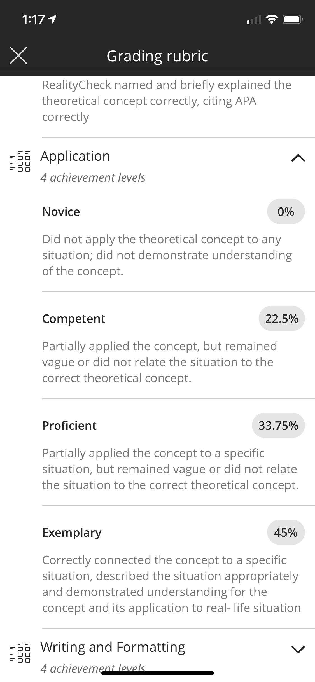Tap the location arrow beside the time
The image size is (315, 682).
(52, 19)
